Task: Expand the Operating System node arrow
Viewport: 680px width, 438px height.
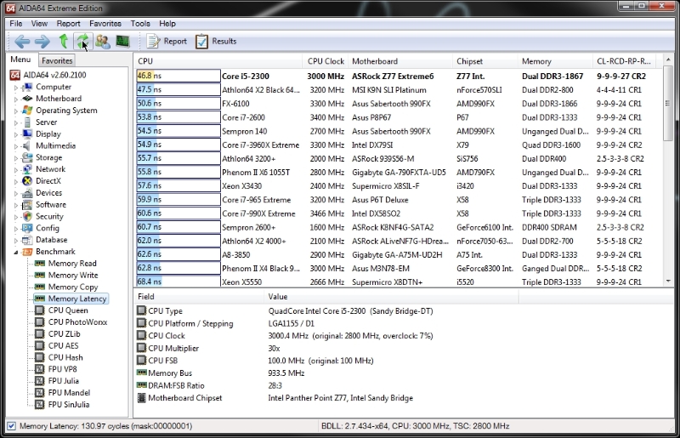Action: tap(16, 111)
